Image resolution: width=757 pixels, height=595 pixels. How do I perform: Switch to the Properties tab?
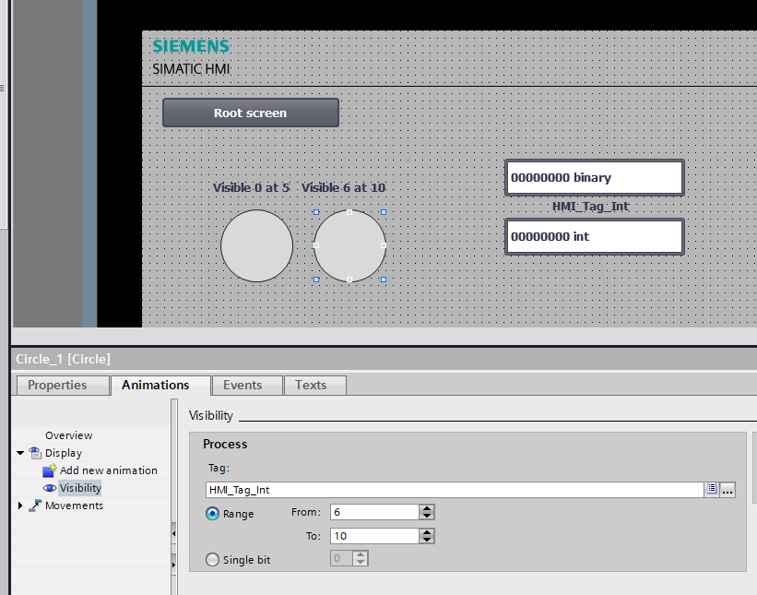[x=57, y=385]
